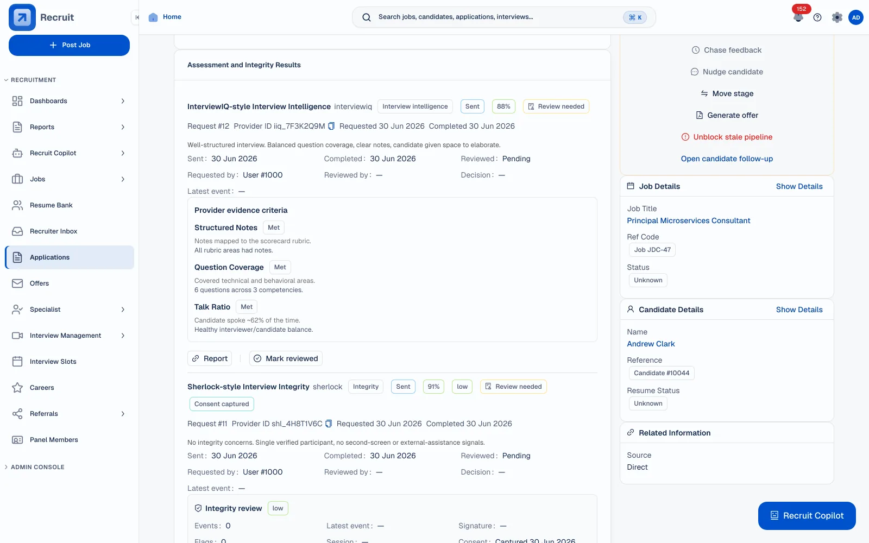Expand the Dashboards submenu chevron
Image resolution: width=869 pixels, height=543 pixels.
click(x=123, y=101)
